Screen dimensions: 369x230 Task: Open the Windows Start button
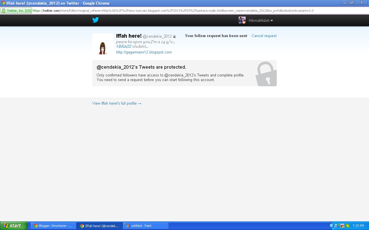click(14, 226)
